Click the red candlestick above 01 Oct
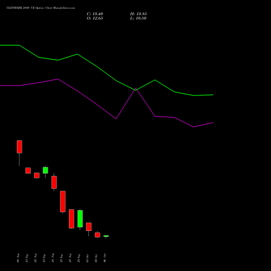This screenshot has height=271, width=271. (89, 227)
